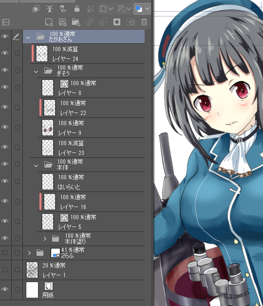This screenshot has width=263, height=306.
Task: Click the folder icon of たかおさん
Action: point(40,37)
